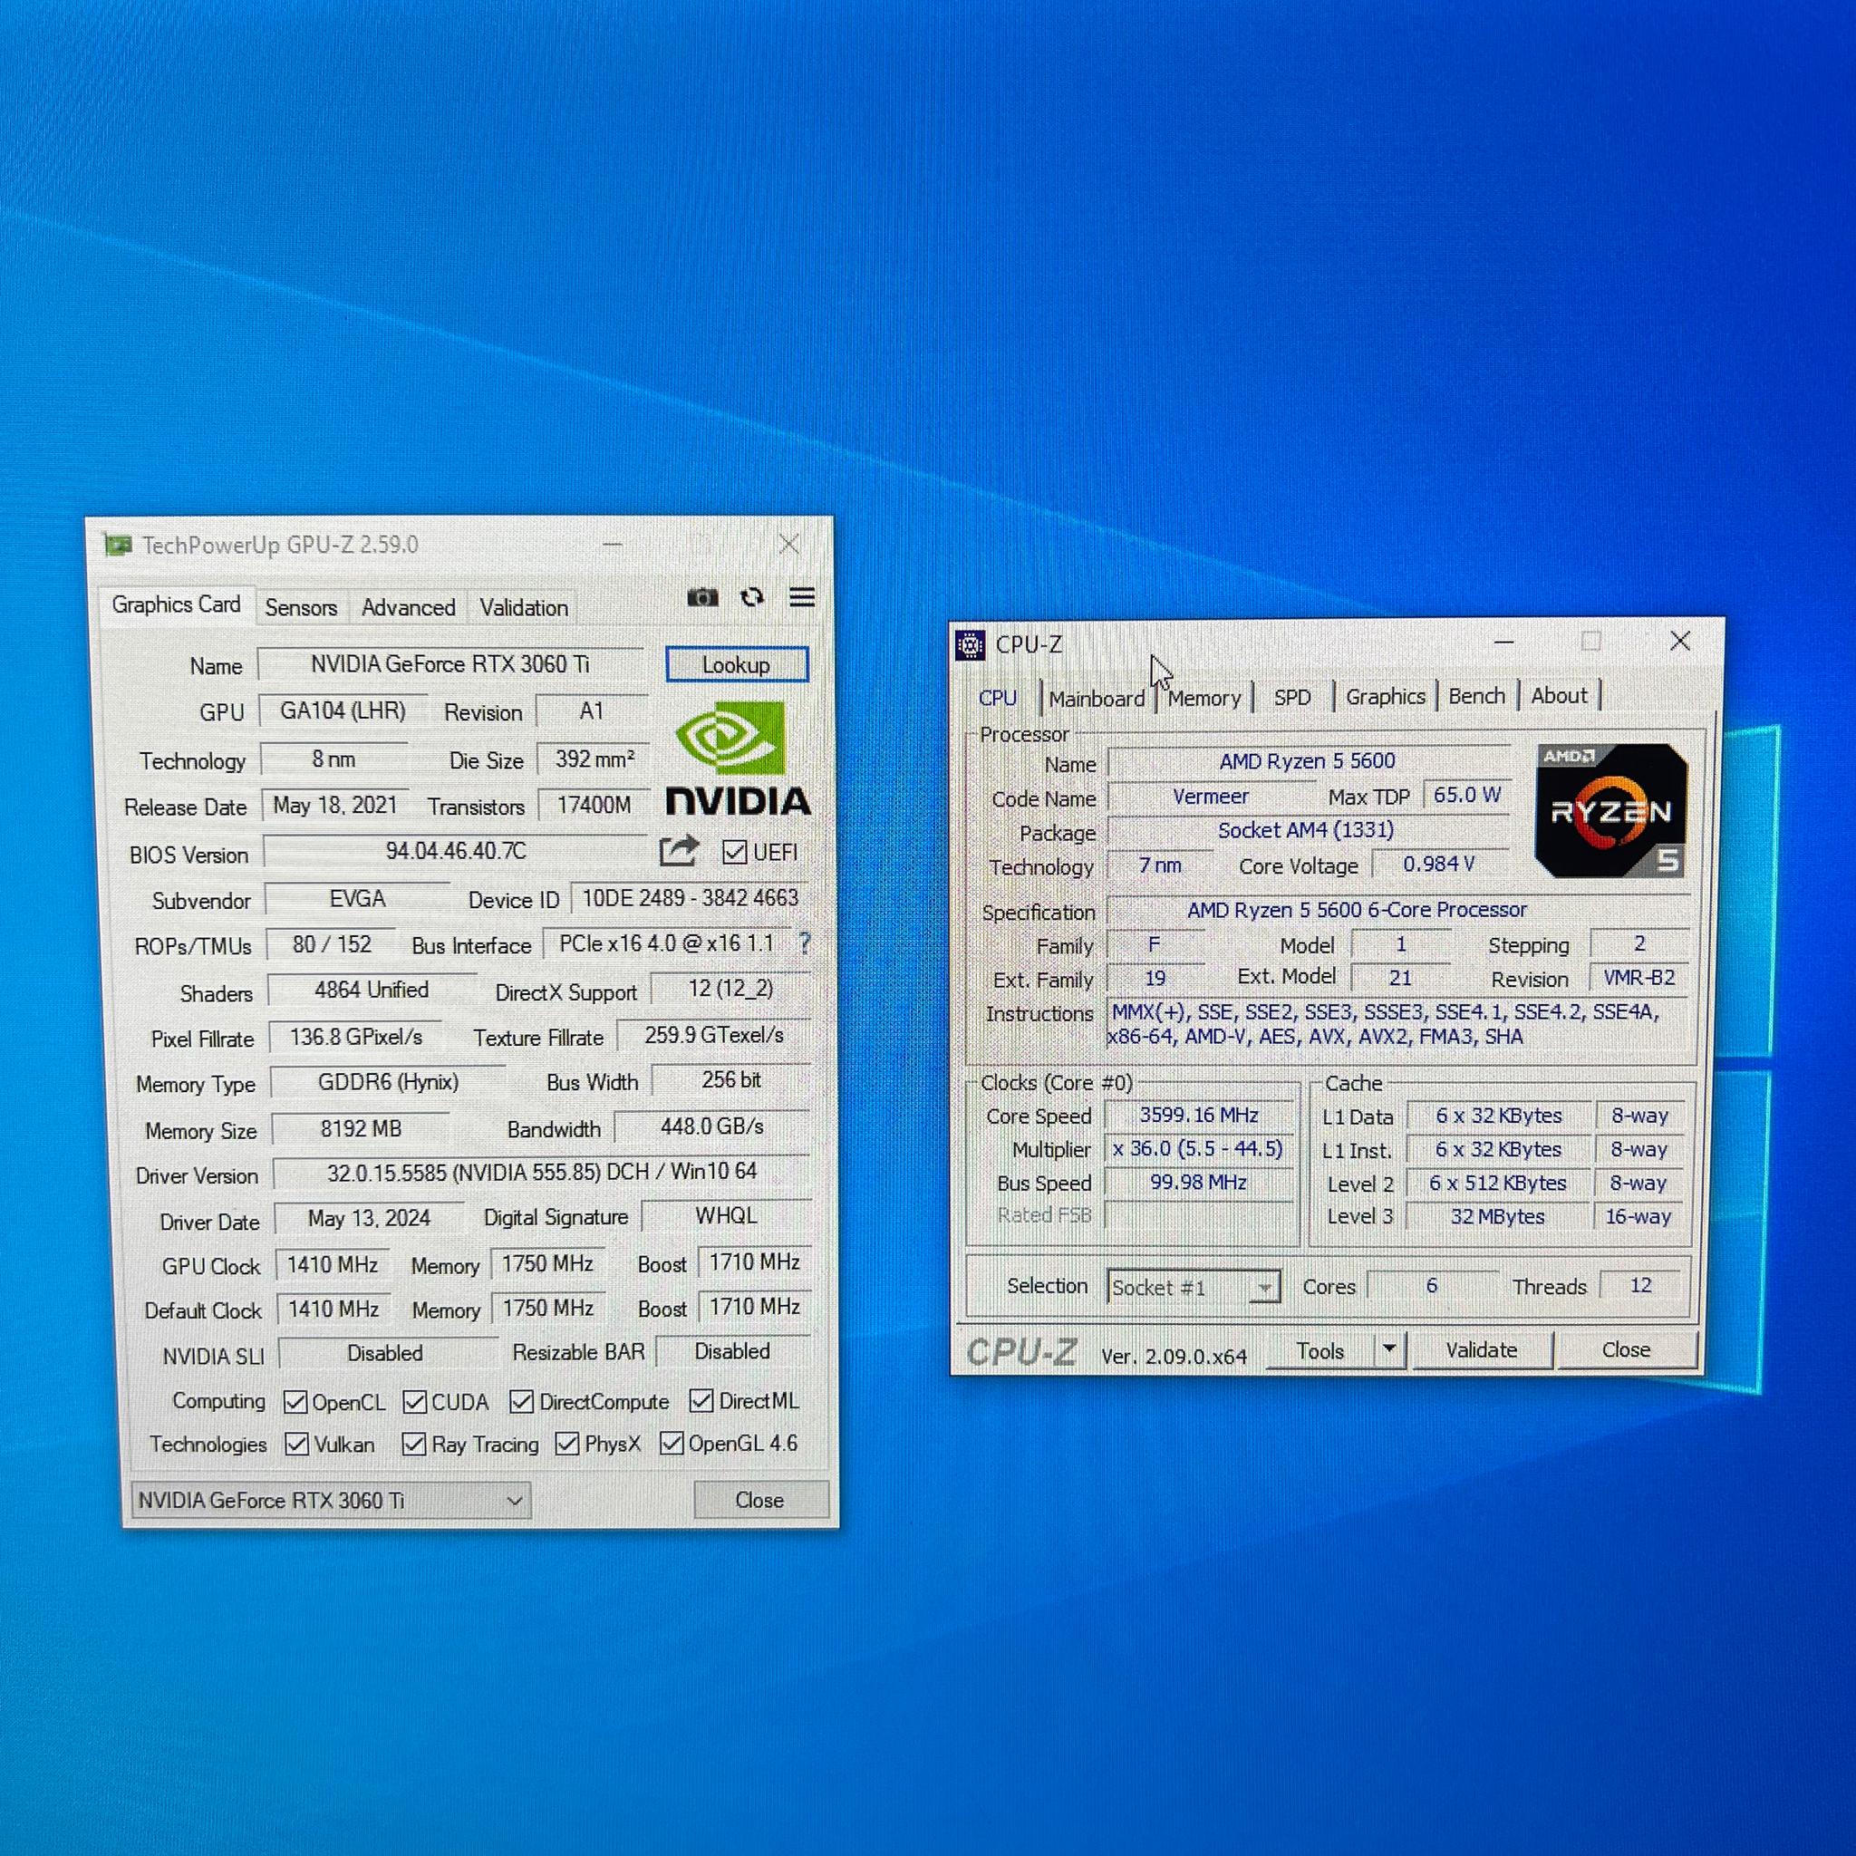The height and width of the screenshot is (1856, 1856).
Task: Toggle the UEFI checkbox
Action: coord(735,852)
